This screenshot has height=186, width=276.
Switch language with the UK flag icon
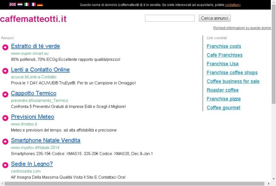[13, 4]
